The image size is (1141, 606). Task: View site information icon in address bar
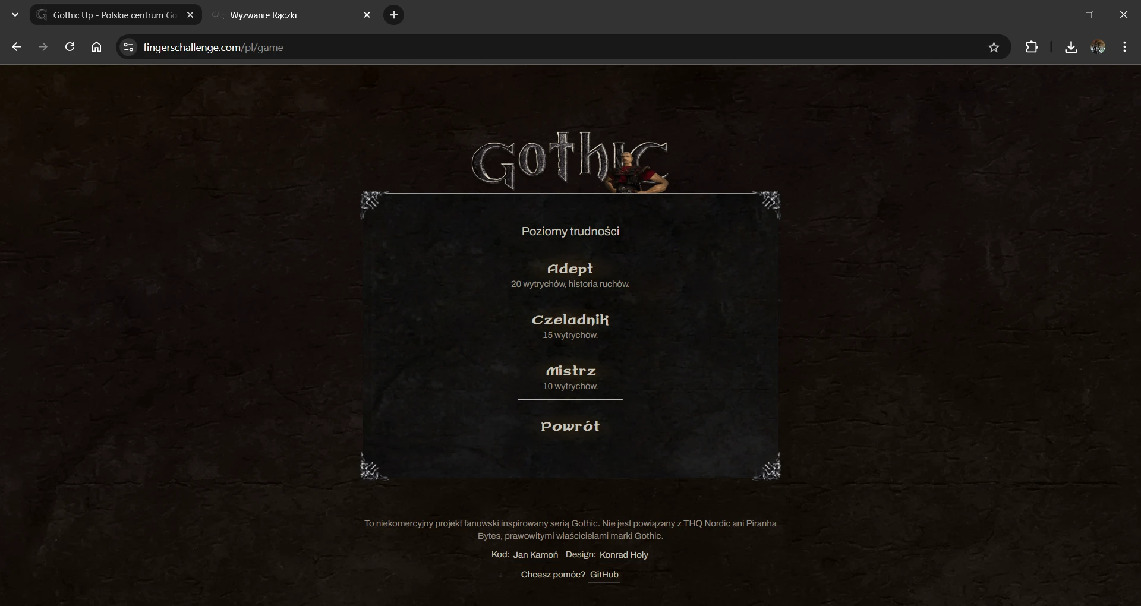point(128,47)
